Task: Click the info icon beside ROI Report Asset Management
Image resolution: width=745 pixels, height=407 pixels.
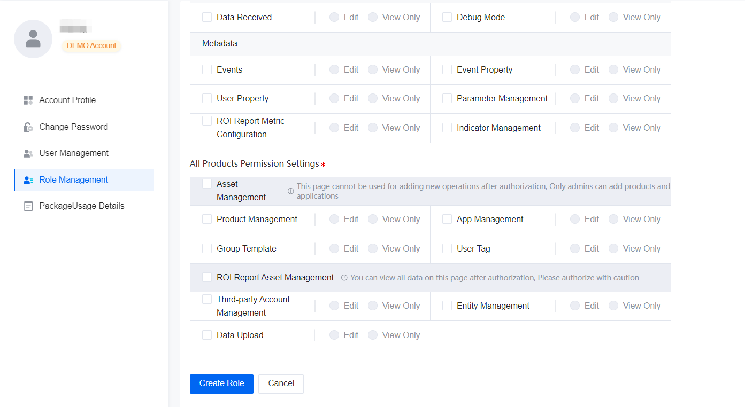Action: 343,277
